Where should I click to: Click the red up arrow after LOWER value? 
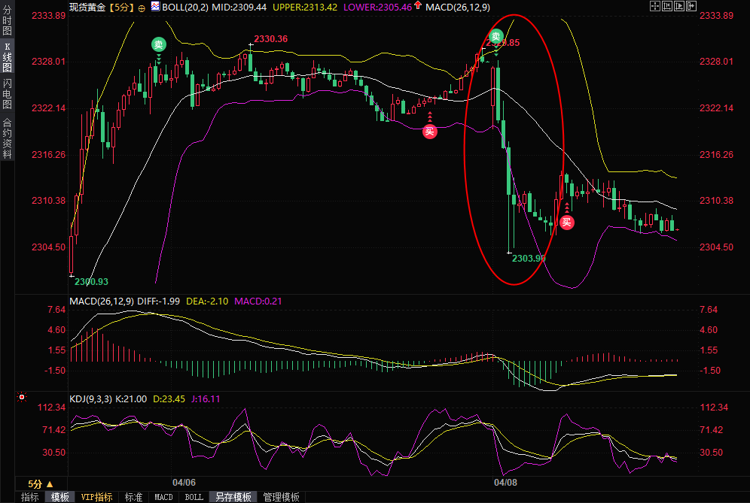pos(418,7)
